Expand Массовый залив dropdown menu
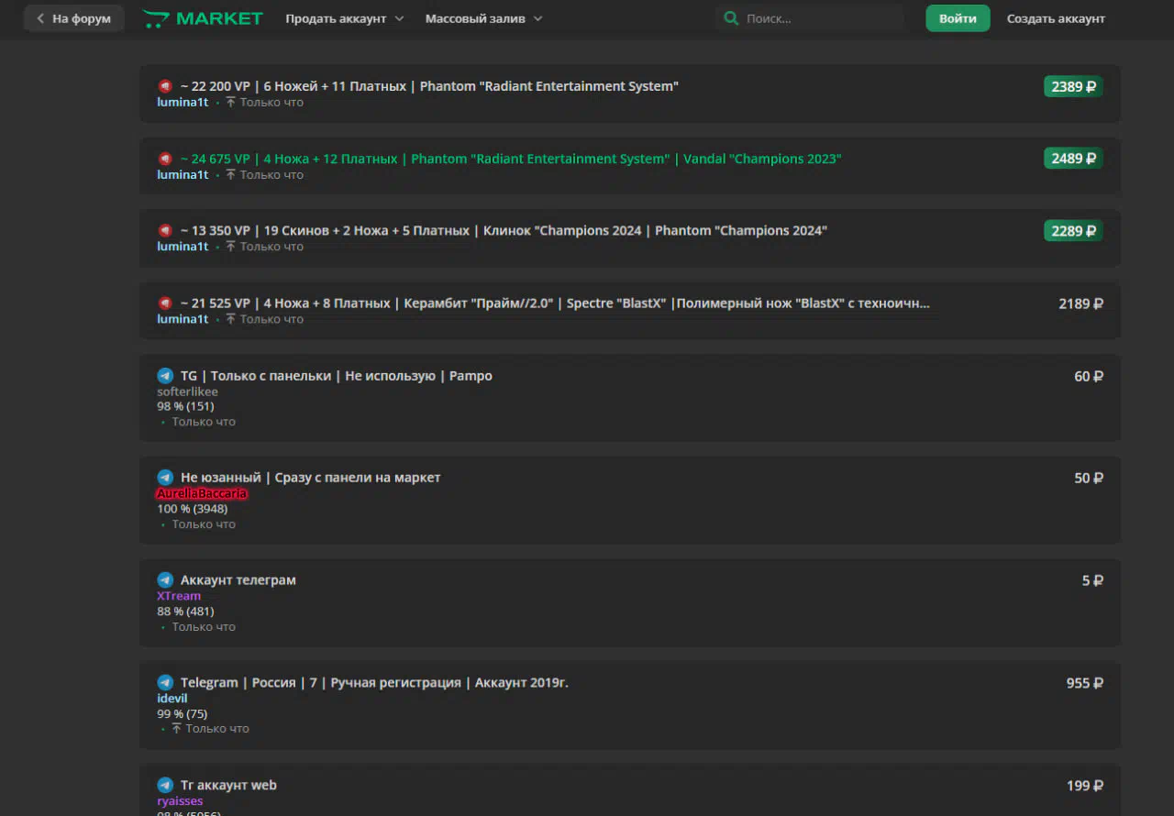This screenshot has height=816, width=1174. (483, 18)
